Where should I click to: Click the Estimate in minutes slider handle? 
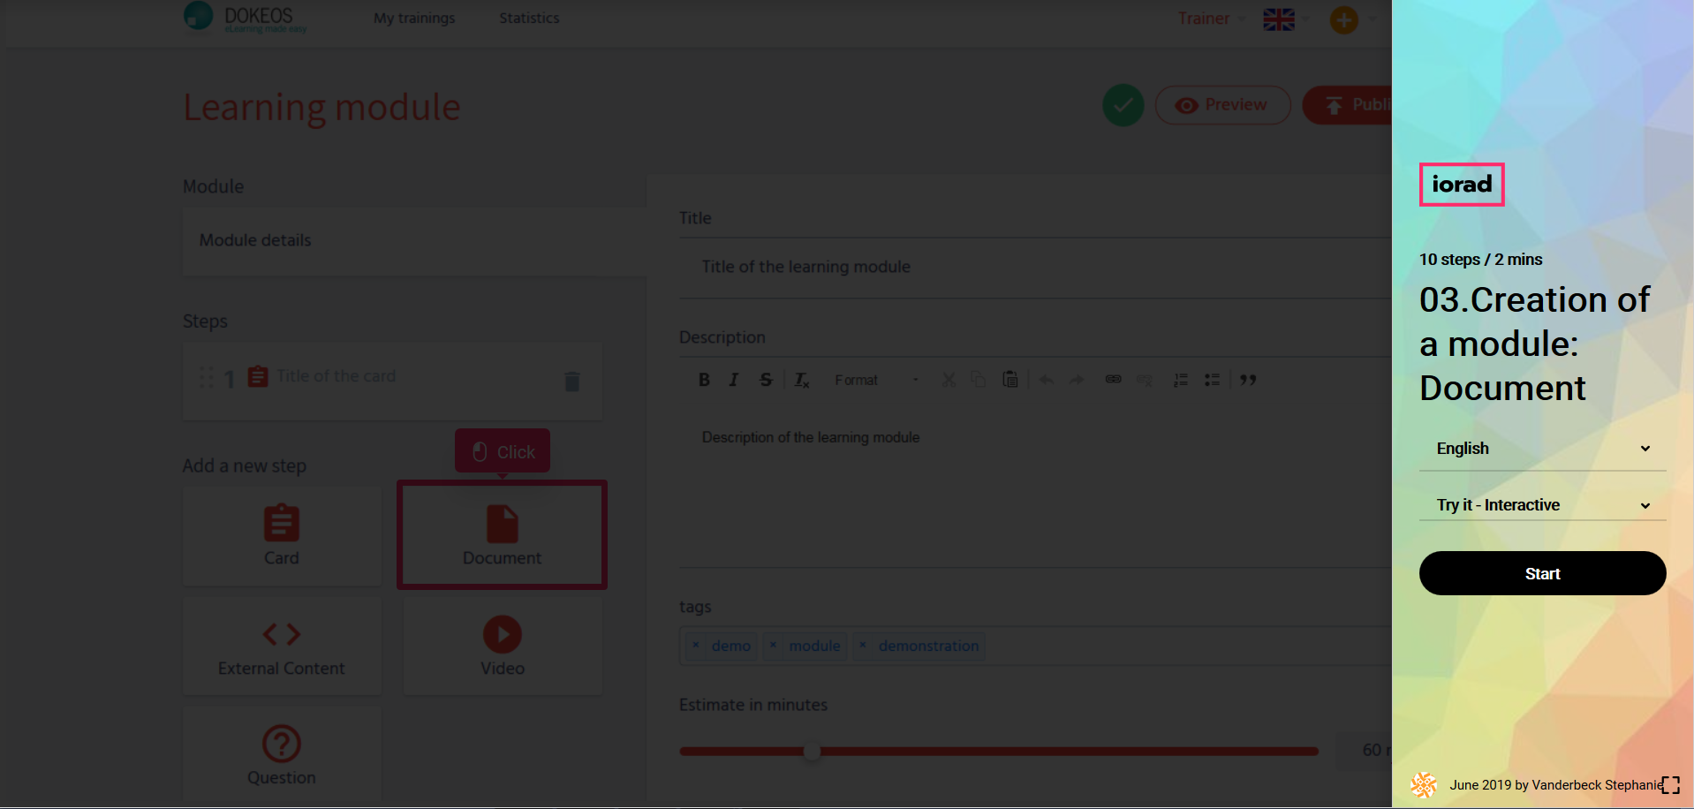812,751
